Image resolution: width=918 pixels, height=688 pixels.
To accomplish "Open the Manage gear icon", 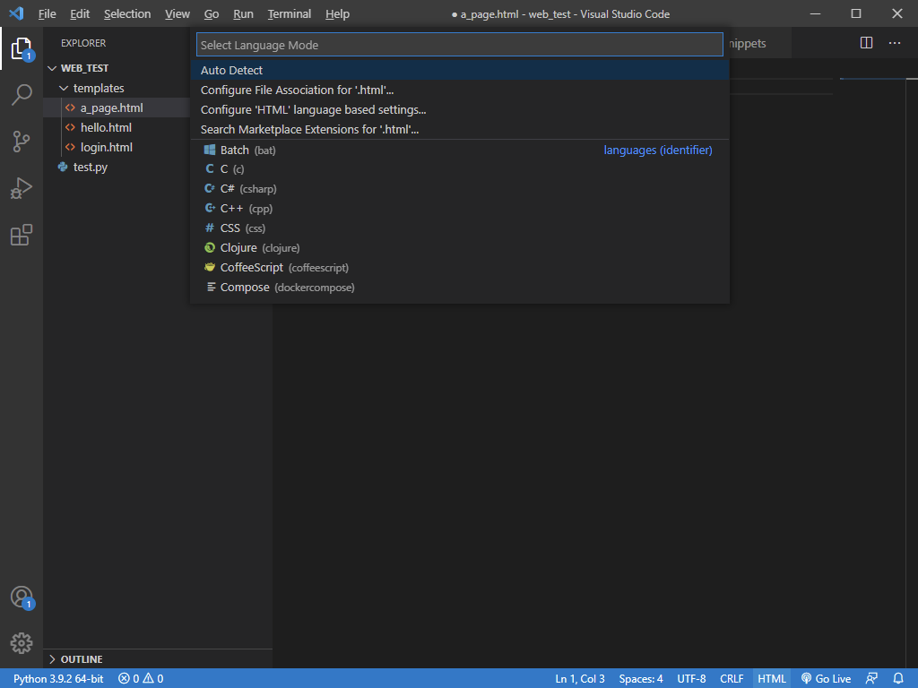I will (22, 643).
